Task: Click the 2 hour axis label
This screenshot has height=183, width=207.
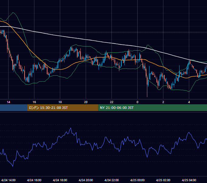Action: click(163, 102)
